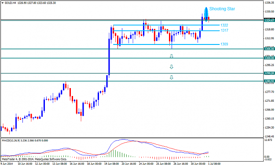The image size is (275, 166).
Task: Click the "18 Jun 00:00" time label
Action: pos(94,164)
